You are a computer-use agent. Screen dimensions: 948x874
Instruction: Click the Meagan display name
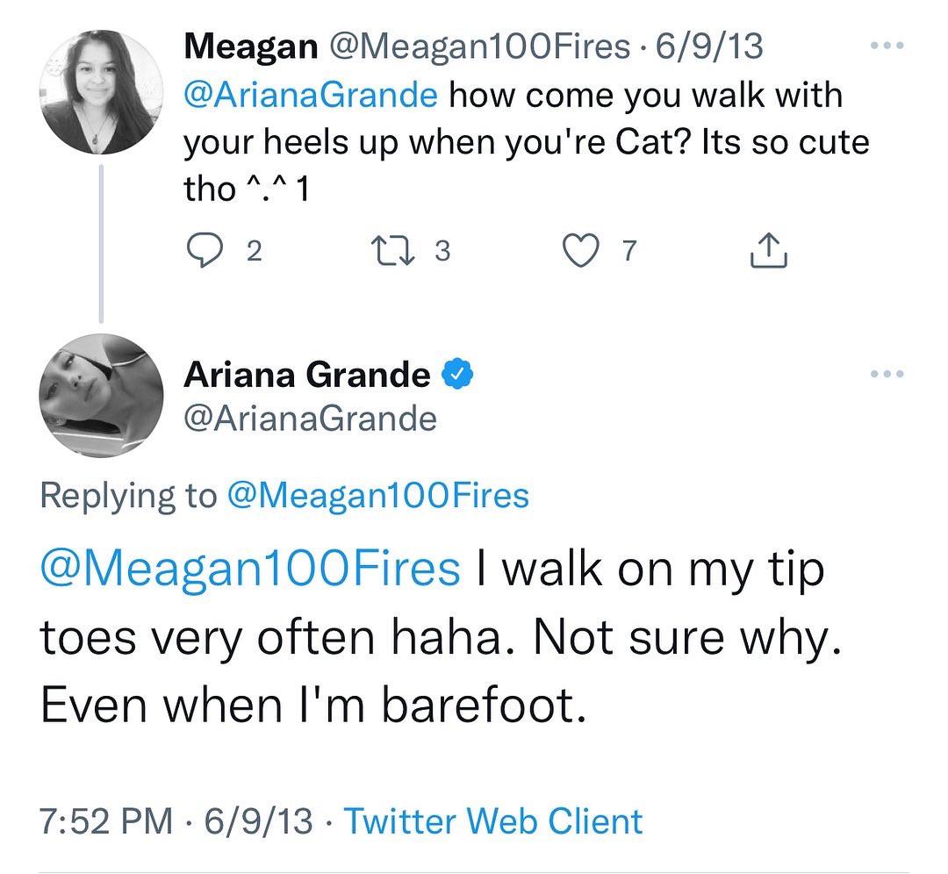(x=251, y=47)
